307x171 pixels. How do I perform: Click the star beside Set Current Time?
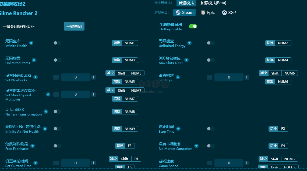tap(36, 163)
